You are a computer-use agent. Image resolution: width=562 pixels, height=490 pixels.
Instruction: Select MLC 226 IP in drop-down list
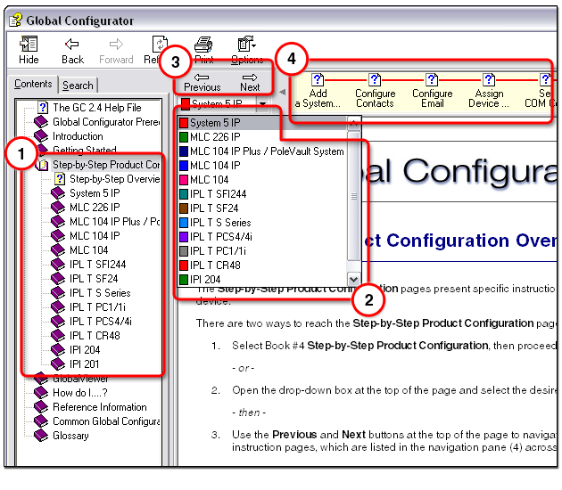point(215,137)
